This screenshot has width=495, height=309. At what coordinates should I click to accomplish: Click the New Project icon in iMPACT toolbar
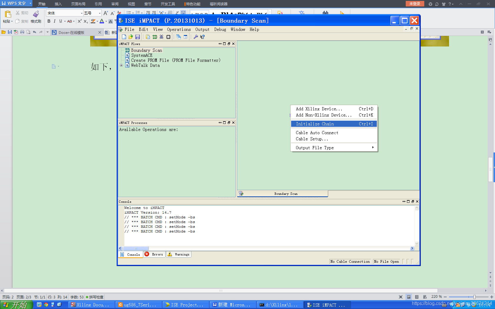click(x=124, y=37)
